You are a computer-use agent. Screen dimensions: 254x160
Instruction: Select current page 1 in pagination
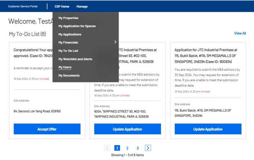[117, 148]
